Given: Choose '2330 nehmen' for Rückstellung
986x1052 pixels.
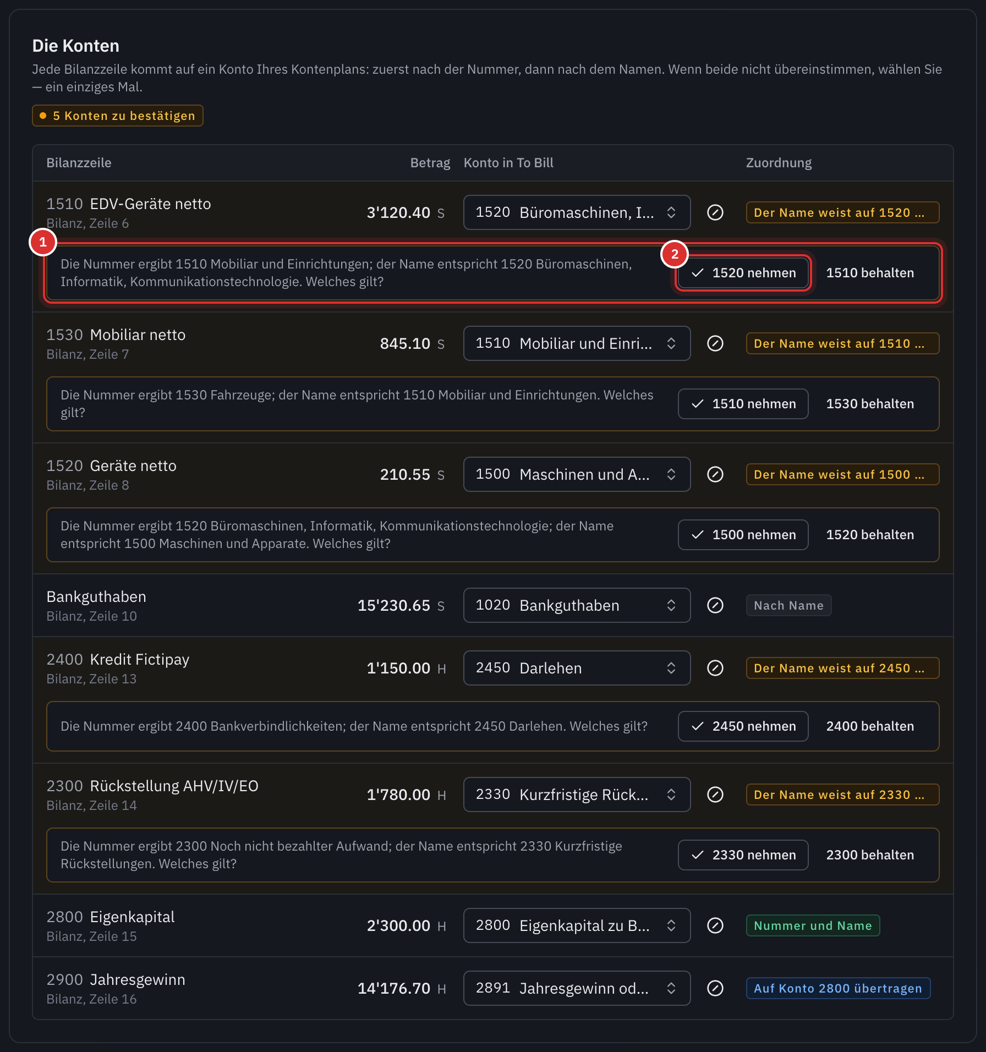Looking at the screenshot, I should (x=743, y=855).
